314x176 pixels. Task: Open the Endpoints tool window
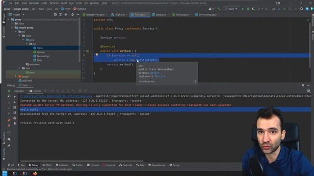point(126,165)
